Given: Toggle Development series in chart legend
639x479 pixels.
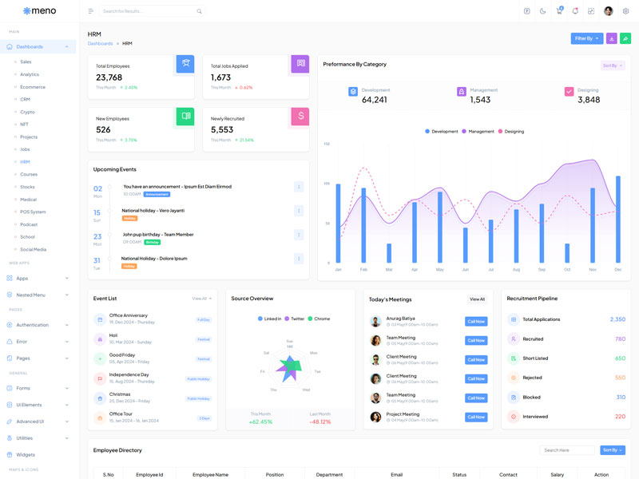Looking at the screenshot, I should pyautogui.click(x=442, y=131).
